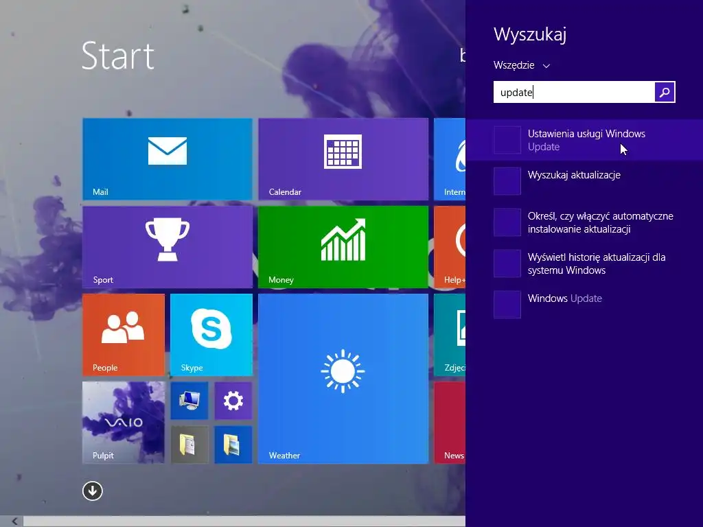Click icon beside Windows Update result
Screen dimensions: 703x527
507,305
